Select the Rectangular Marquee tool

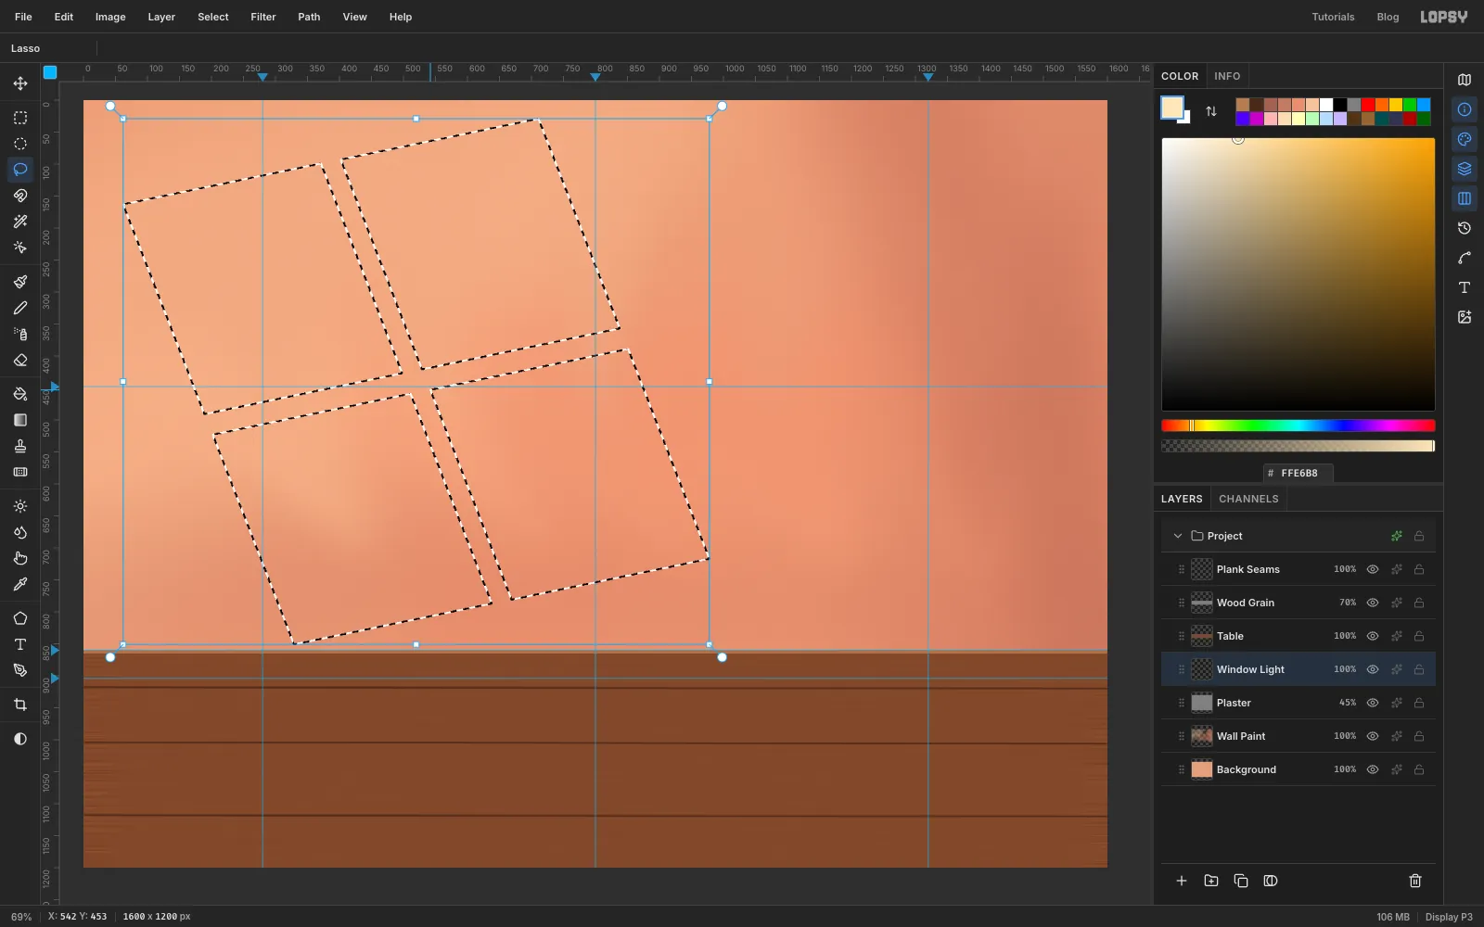20,118
